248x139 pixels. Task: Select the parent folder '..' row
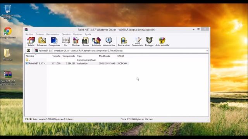77,60
